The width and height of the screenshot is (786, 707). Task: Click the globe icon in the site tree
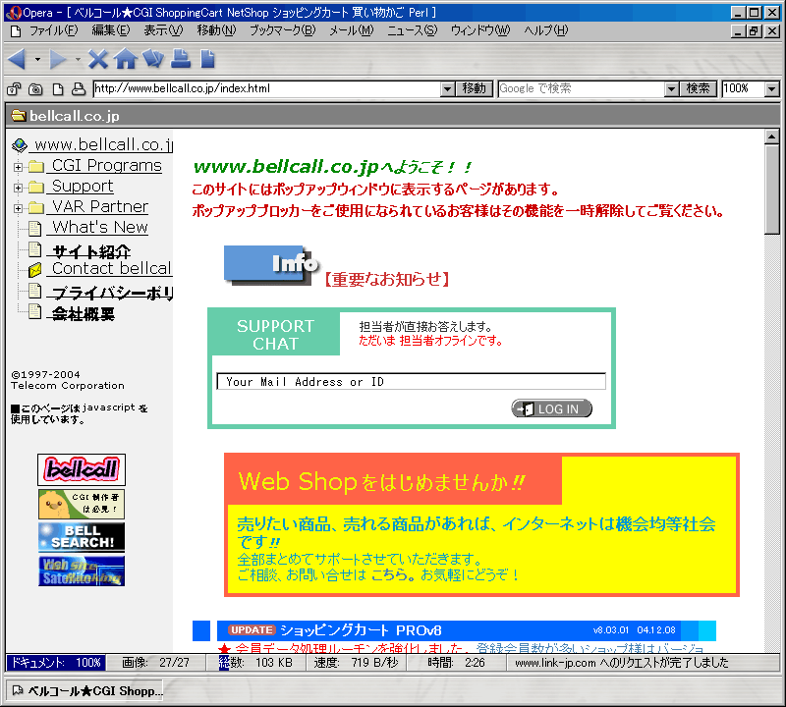(20, 145)
